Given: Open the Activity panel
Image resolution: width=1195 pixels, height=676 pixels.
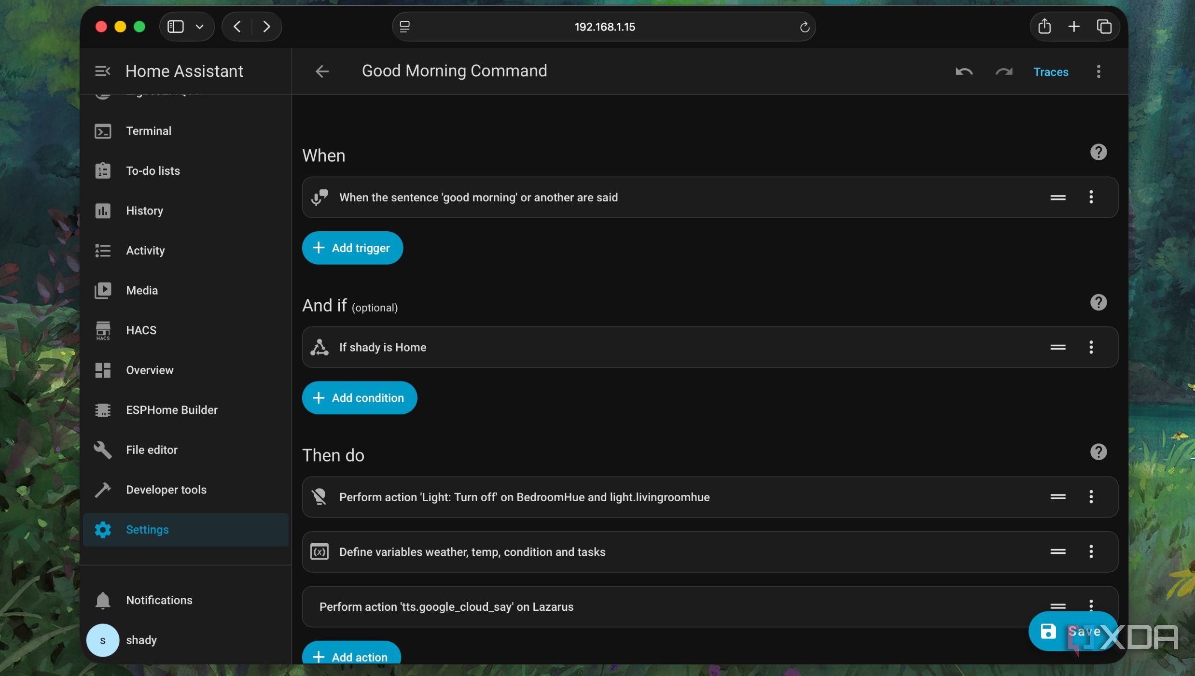Looking at the screenshot, I should point(185,251).
